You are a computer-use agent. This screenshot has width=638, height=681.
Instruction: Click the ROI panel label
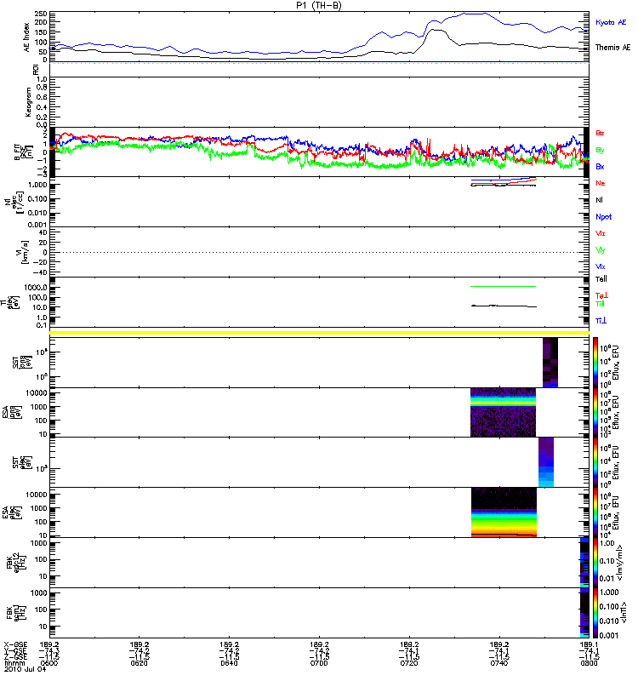(x=37, y=70)
